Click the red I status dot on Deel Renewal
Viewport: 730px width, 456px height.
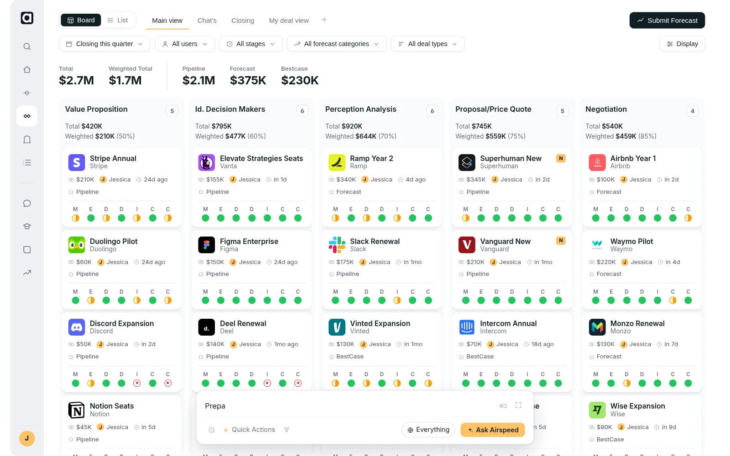tap(267, 383)
